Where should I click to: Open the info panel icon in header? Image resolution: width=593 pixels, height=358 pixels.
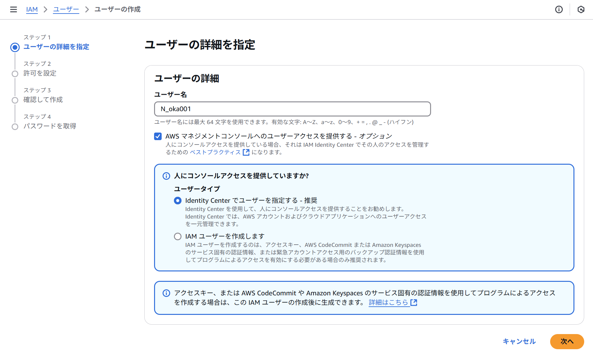coord(559,9)
